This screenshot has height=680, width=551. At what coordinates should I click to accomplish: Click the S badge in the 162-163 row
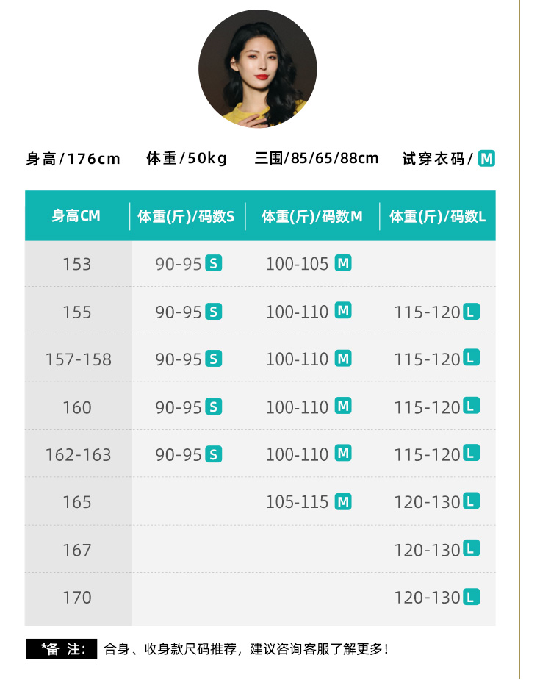[213, 454]
